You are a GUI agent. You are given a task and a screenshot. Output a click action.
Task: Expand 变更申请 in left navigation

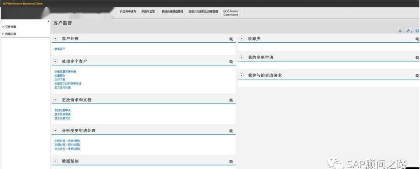(x=3, y=27)
